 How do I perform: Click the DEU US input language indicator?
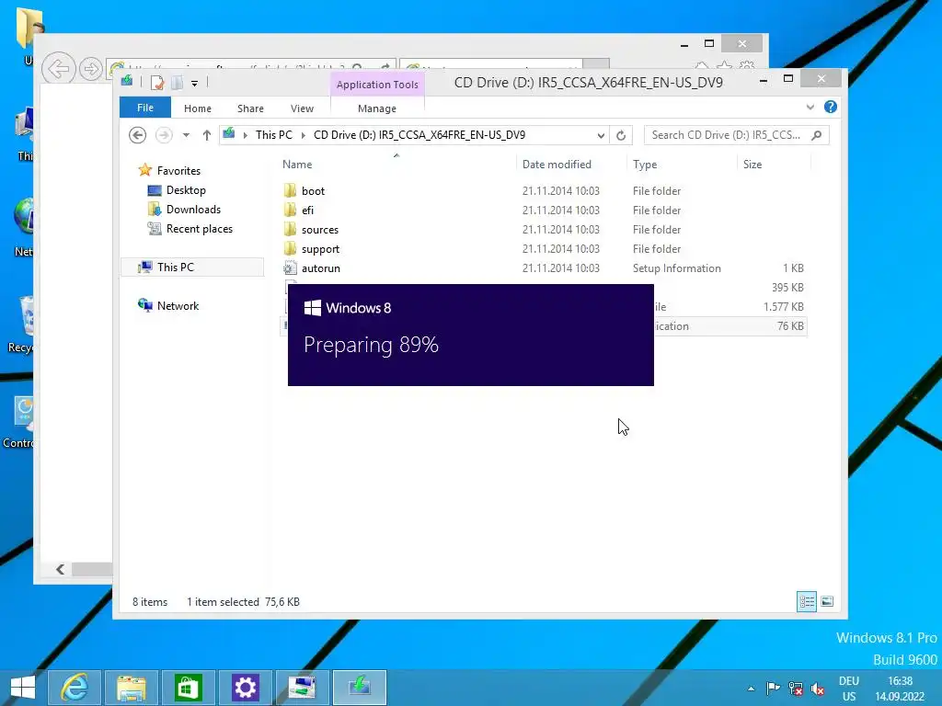pos(849,689)
